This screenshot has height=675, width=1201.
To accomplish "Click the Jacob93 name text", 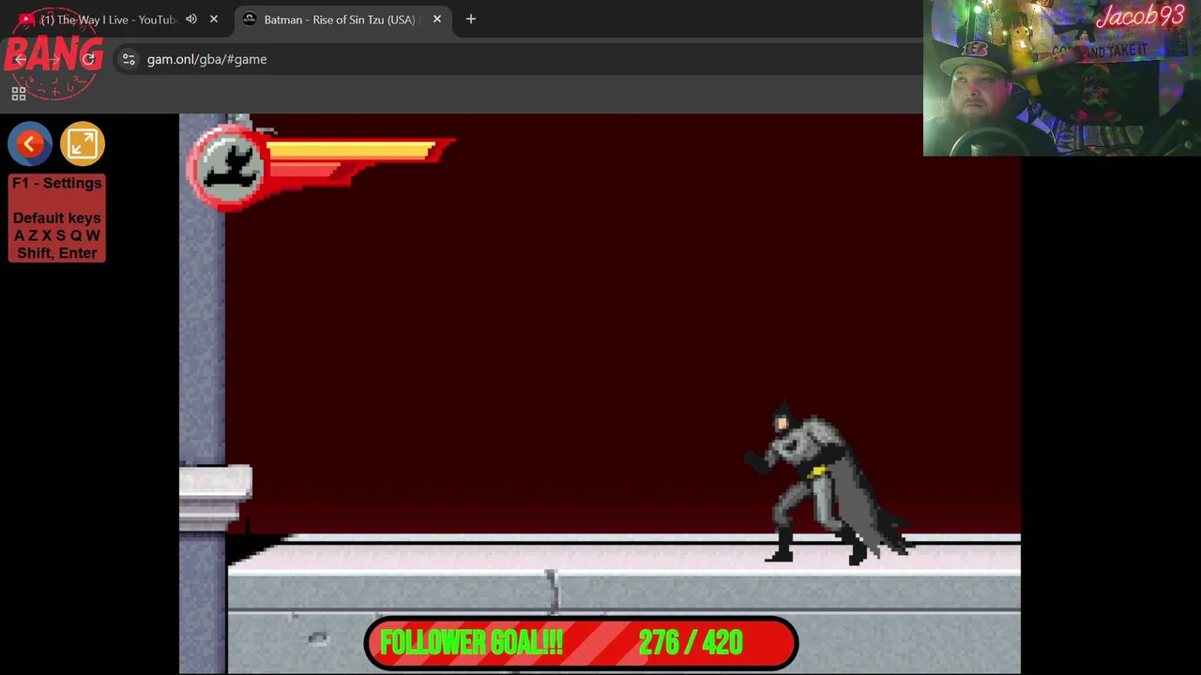I will click(x=1140, y=16).
